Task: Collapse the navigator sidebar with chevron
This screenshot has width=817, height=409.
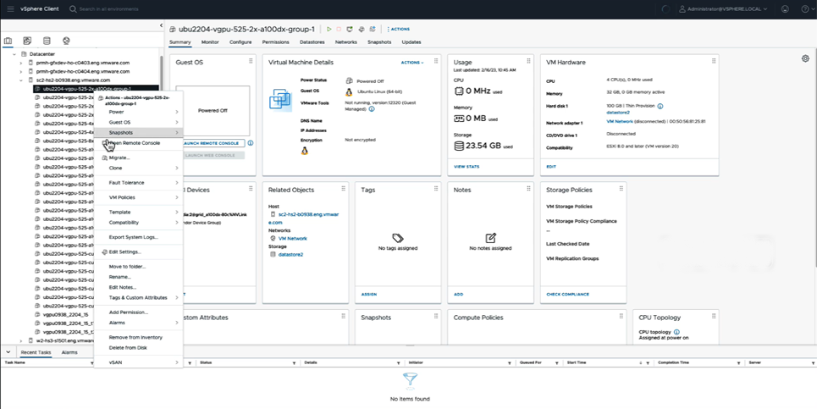Action: click(161, 25)
